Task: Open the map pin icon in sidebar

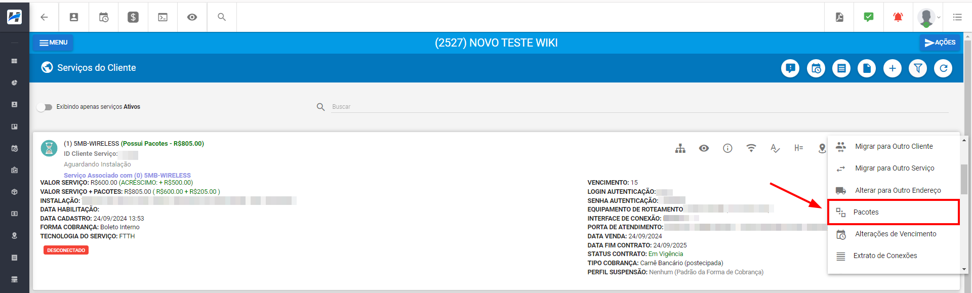Action: tap(14, 235)
